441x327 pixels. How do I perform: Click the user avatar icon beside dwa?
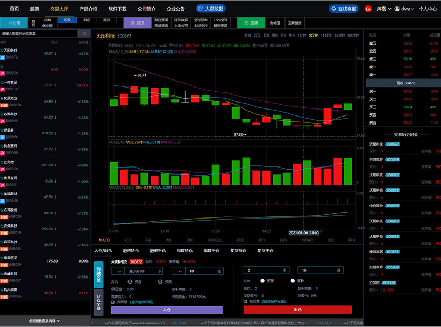[x=397, y=9]
